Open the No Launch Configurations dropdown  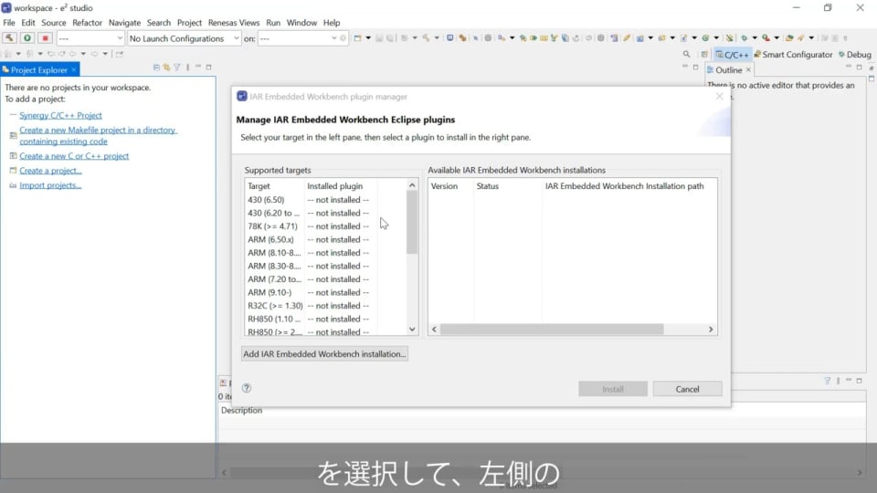click(184, 38)
